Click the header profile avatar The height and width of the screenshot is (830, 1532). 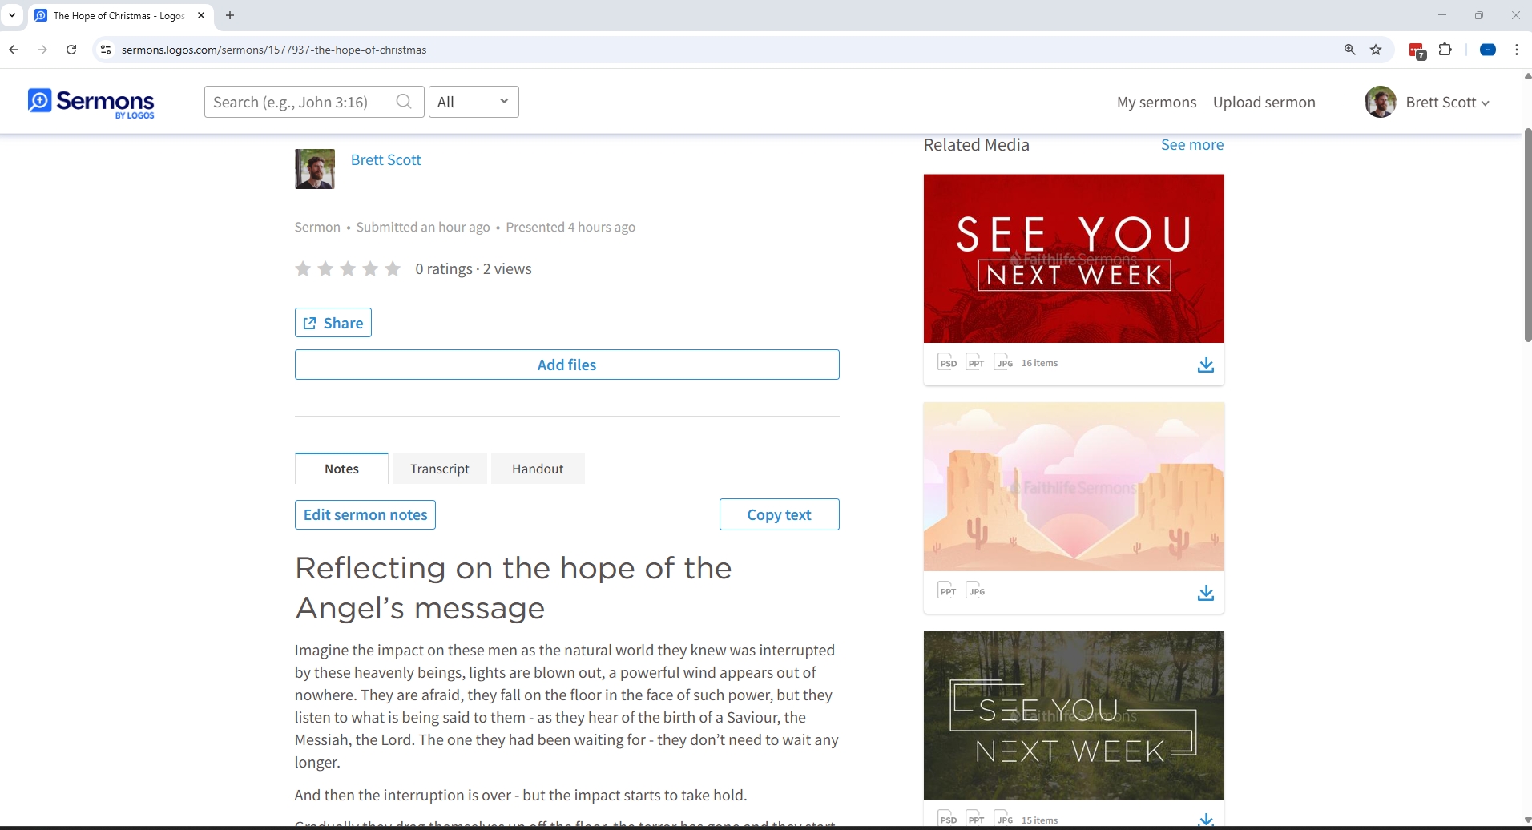click(1380, 102)
